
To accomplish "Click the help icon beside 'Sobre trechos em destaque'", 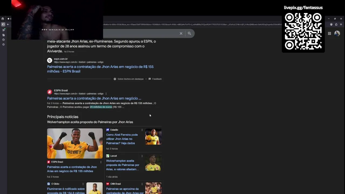I will click(x=115, y=79).
